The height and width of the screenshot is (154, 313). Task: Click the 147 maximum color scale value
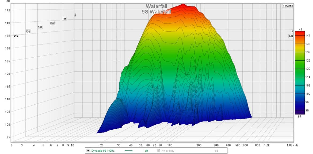299,30
